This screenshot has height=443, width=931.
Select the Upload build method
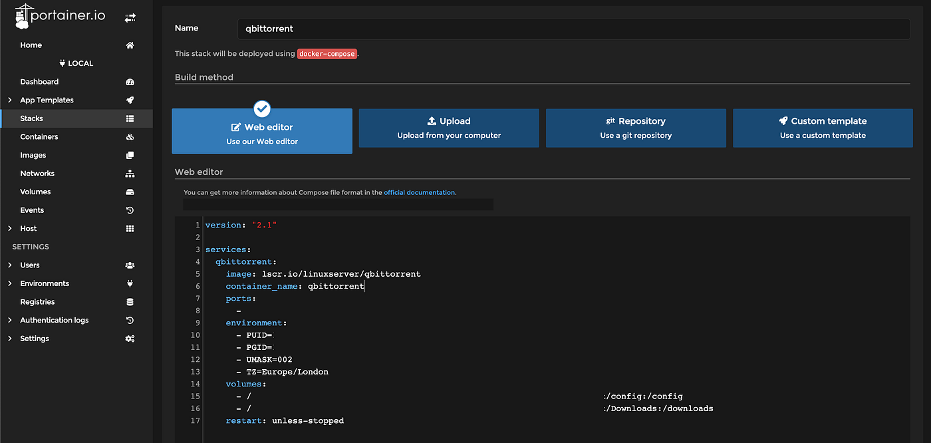449,128
